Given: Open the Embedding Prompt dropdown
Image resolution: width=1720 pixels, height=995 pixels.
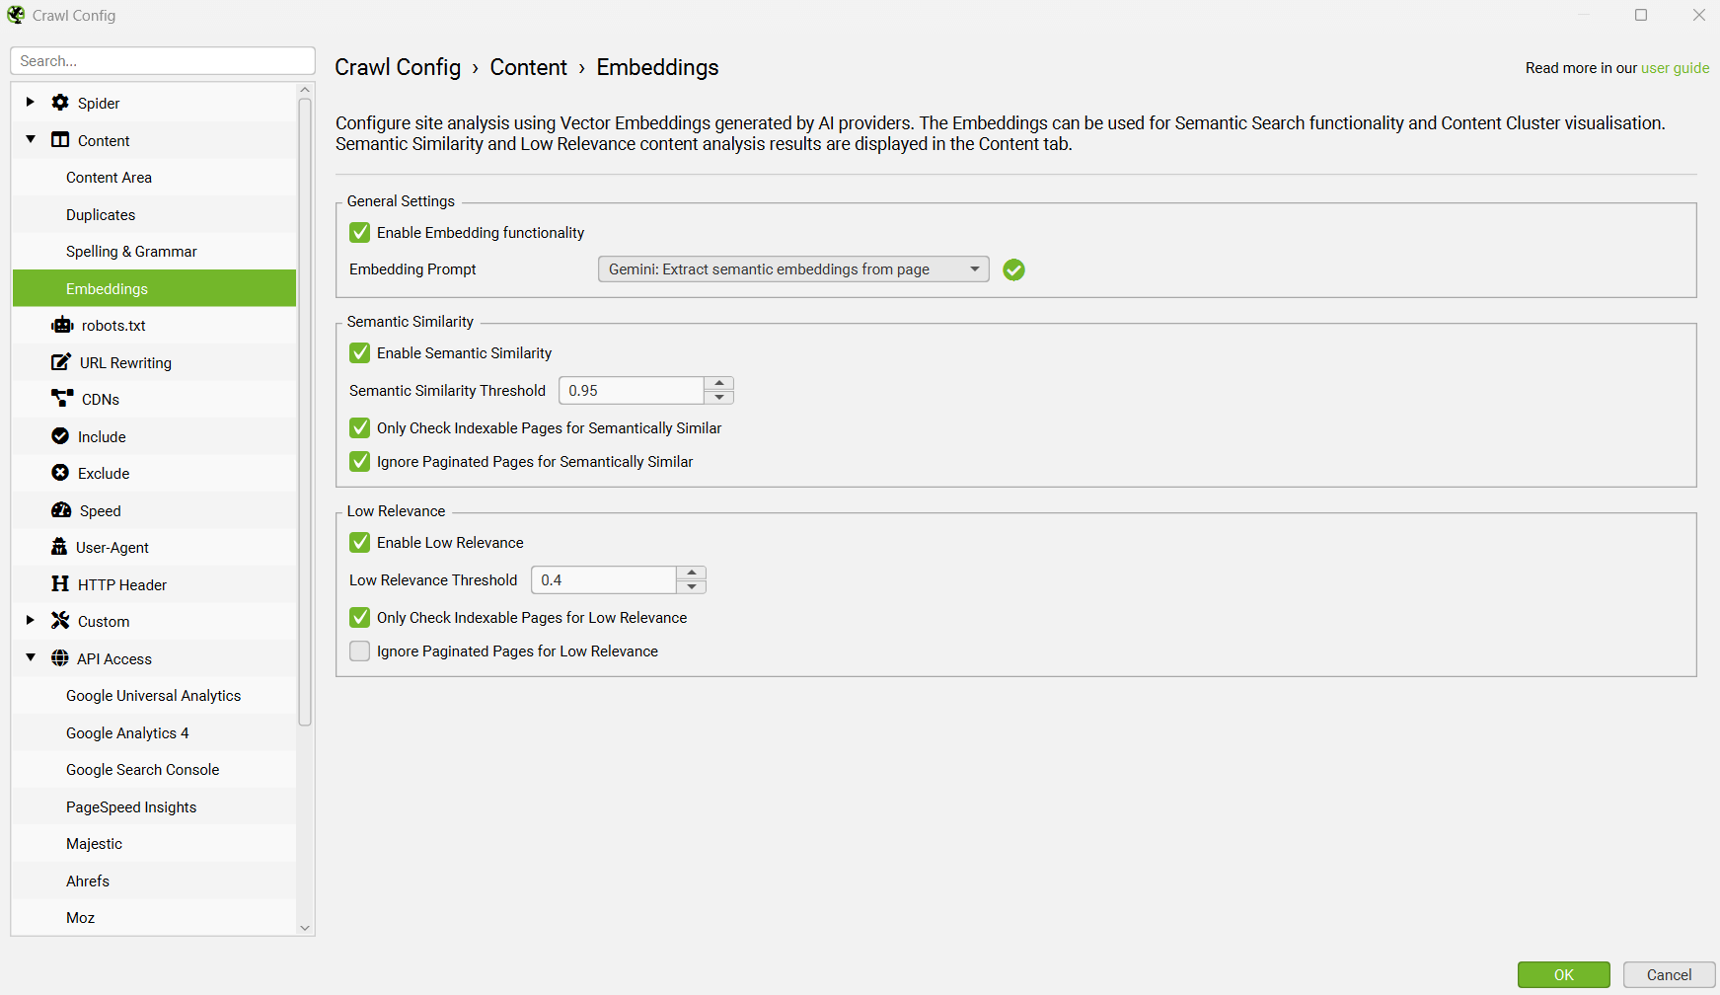Looking at the screenshot, I should click(792, 269).
